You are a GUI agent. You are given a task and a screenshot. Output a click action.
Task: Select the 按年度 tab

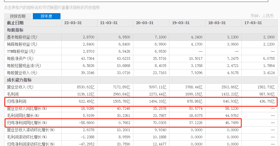[47, 16]
